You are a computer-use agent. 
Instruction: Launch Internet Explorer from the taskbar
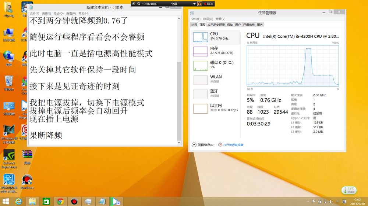pos(18,201)
